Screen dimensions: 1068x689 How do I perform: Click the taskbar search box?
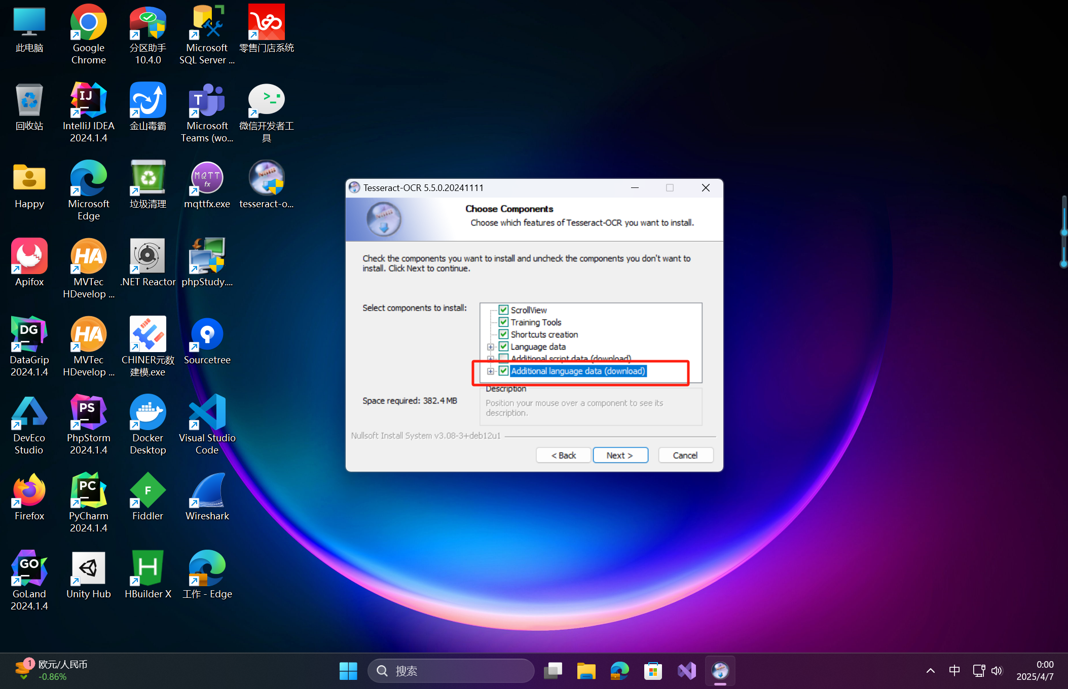[451, 671]
